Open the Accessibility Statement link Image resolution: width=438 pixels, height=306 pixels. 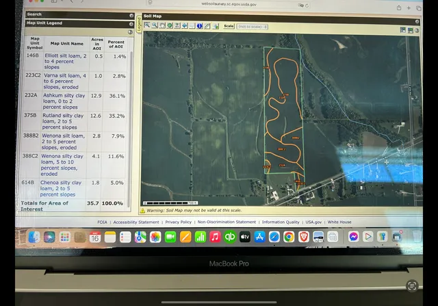[136, 222]
